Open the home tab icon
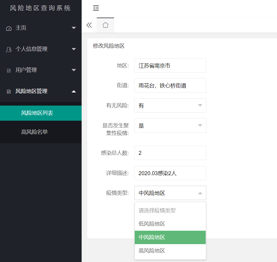Image resolution: width=277 pixels, height=262 pixels. [105, 25]
